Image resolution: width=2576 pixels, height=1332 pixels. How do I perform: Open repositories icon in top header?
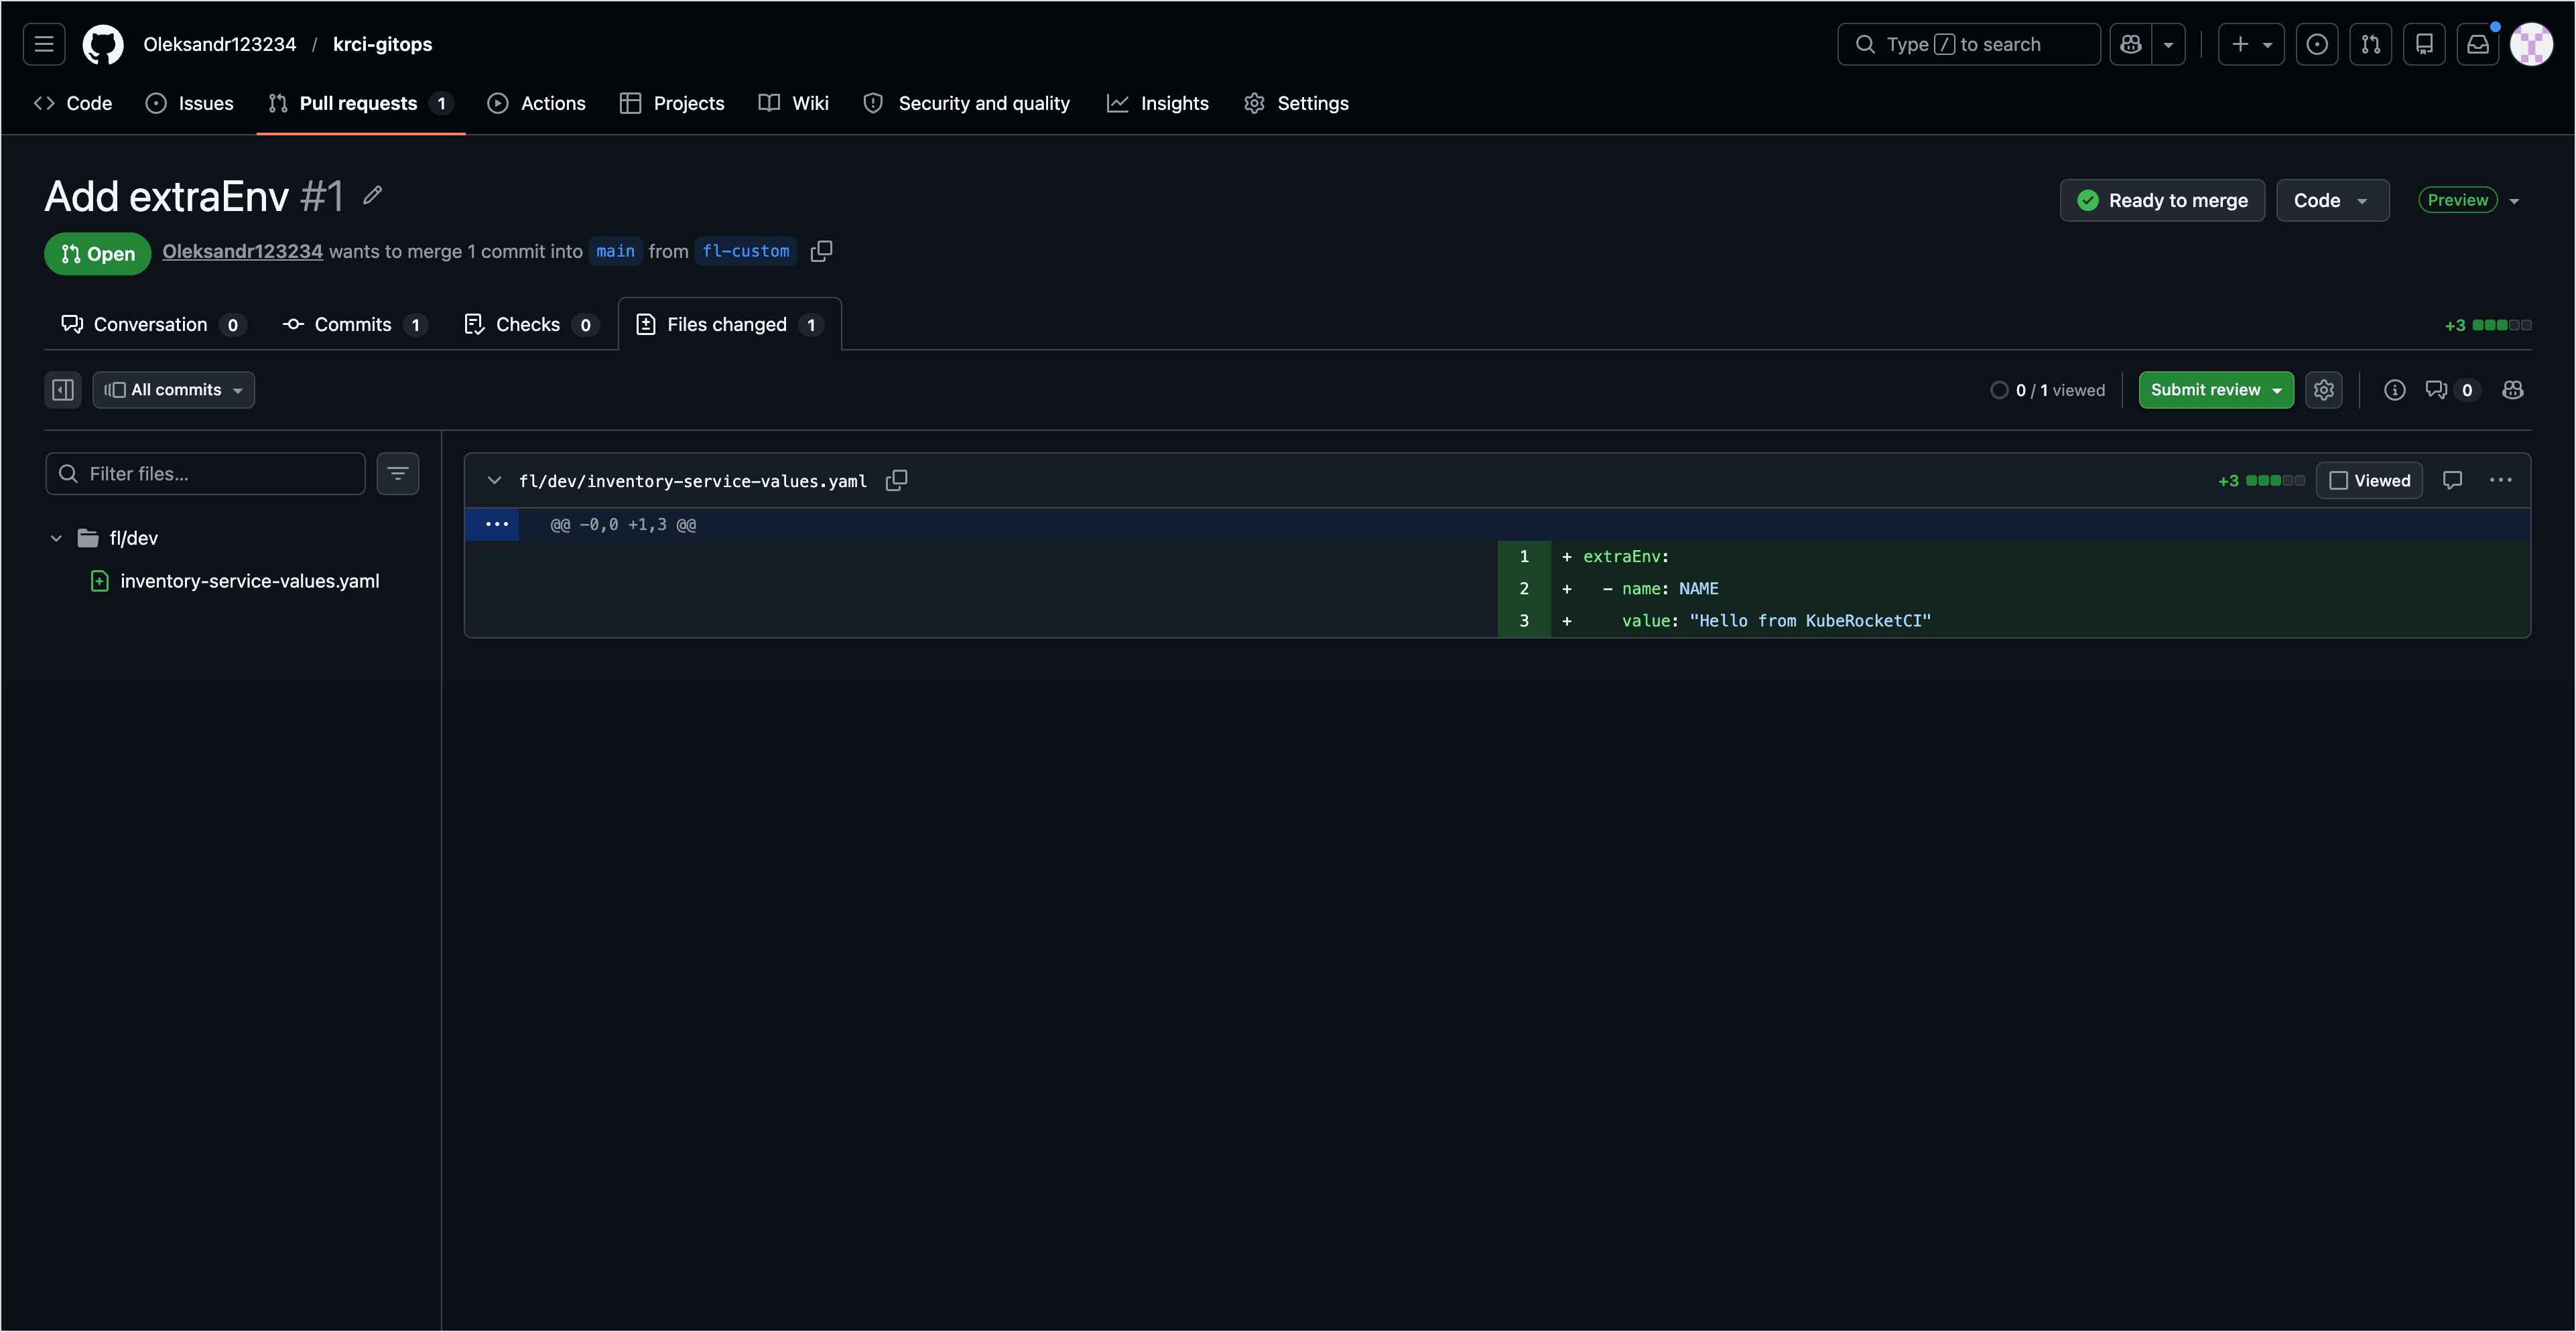(2425, 44)
